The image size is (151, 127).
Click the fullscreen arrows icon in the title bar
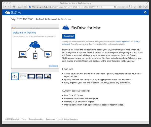click(x=147, y=3)
